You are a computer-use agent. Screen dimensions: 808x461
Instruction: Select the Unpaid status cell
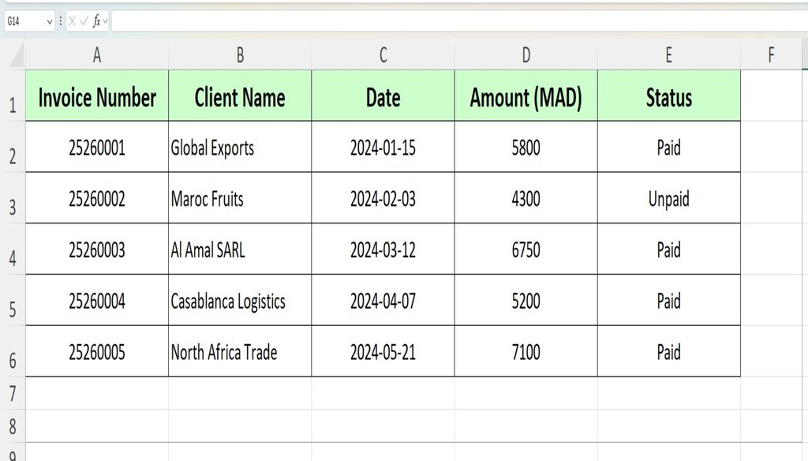[x=668, y=199]
